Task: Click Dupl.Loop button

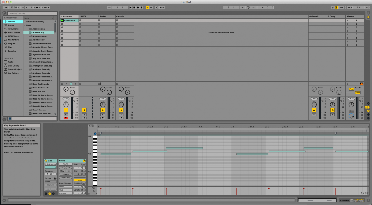Action: [65, 177]
